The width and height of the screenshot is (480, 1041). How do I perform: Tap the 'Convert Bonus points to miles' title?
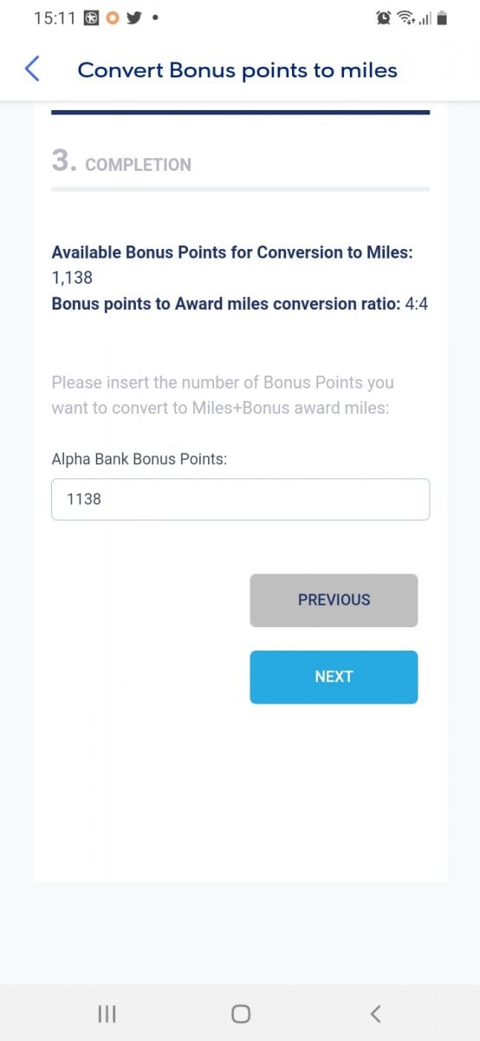[237, 70]
